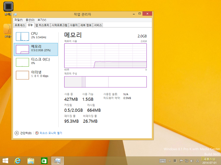Open the 파일(F) menu
Image resolution: width=221 pixels, height=165 pixels.
[x=18, y=20]
